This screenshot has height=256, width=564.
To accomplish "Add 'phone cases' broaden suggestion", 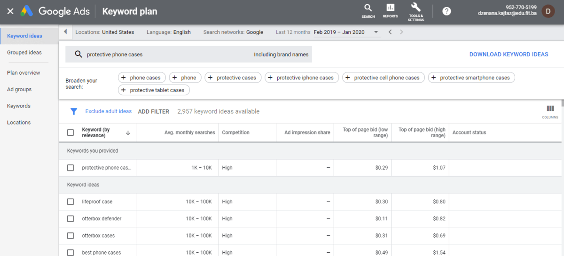I will (x=142, y=78).
